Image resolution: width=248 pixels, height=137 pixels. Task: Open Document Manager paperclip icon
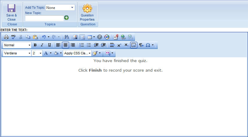pos(116,37)
